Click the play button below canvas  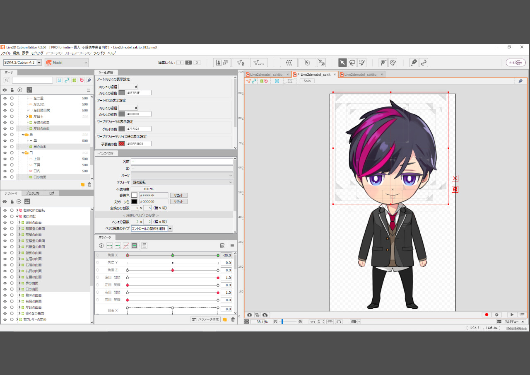click(x=512, y=315)
